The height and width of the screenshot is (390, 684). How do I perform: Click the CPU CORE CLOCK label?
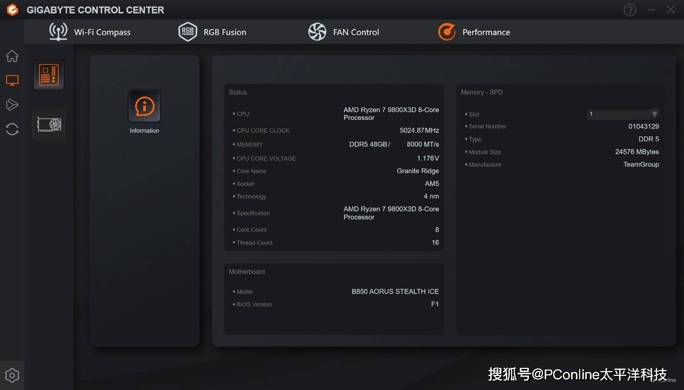click(x=263, y=131)
